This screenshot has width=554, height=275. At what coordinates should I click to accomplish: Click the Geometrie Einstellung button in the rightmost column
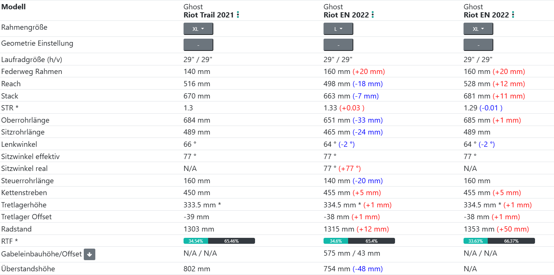(478, 45)
